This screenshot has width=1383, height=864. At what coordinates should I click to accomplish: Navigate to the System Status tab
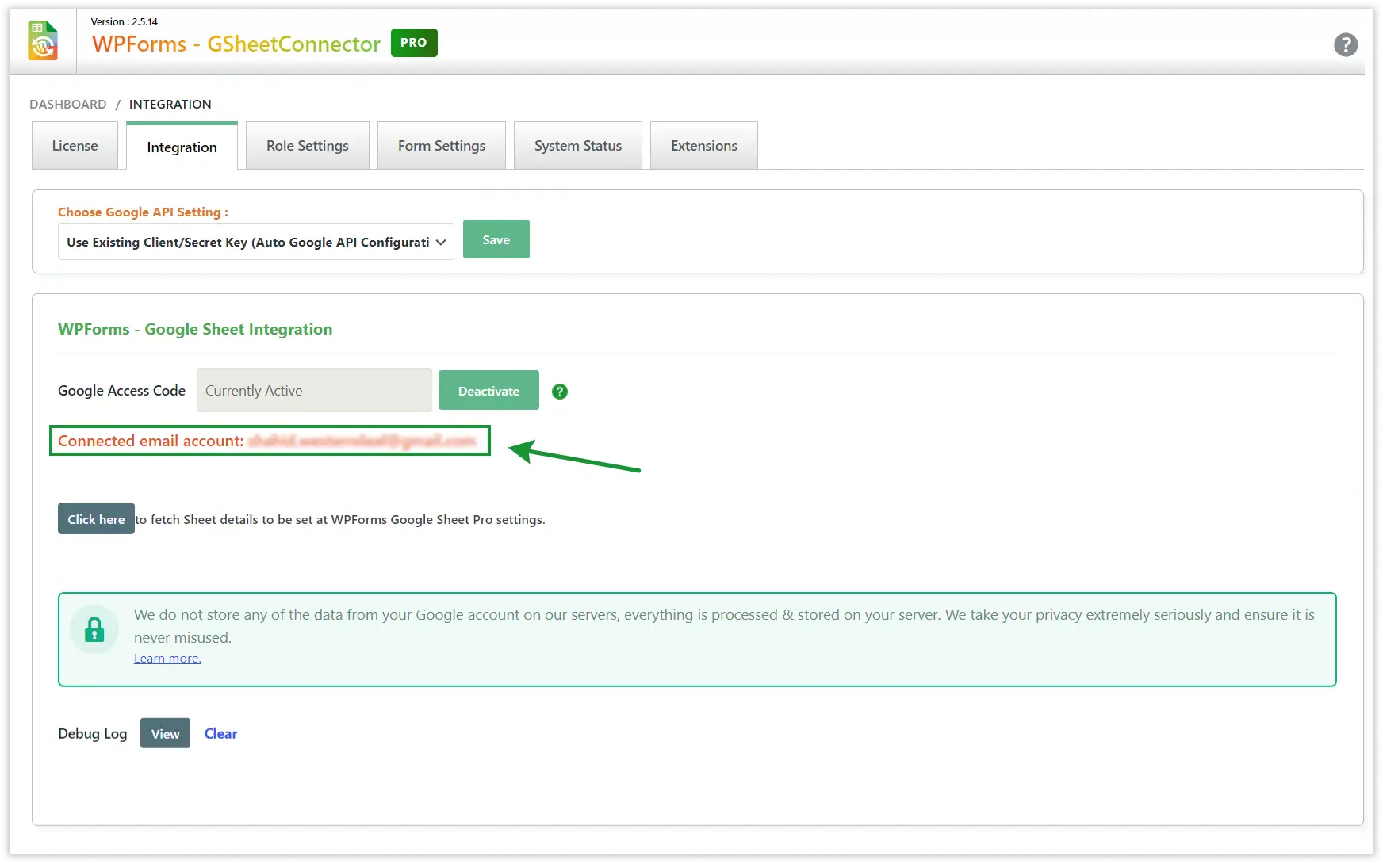pos(577,145)
